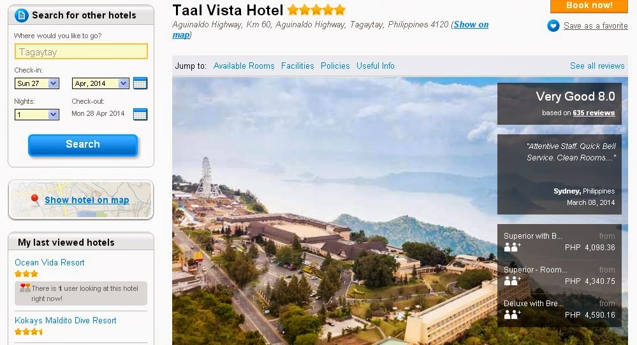Expand the check-in day dropdown Sun 27
Screen dimensions: 637x345
(37, 83)
